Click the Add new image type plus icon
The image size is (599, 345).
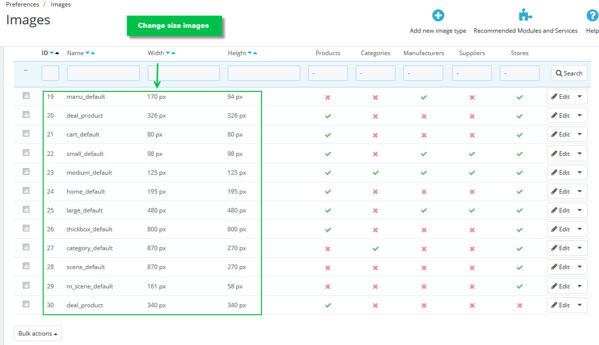438,15
